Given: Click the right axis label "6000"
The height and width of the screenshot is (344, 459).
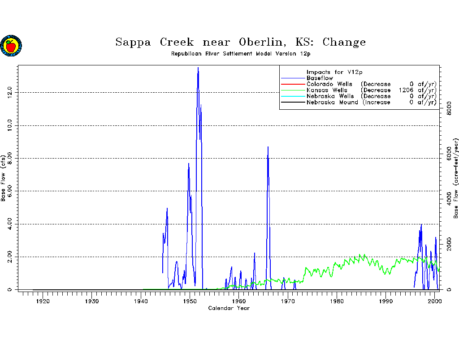Looking at the screenshot, I should 448,154.
